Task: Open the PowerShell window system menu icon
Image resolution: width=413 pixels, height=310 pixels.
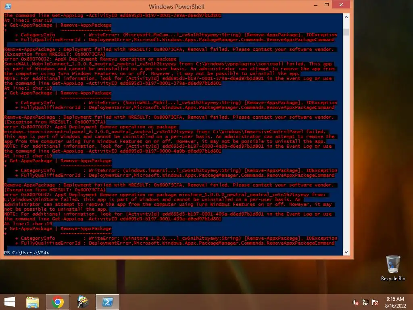Action: click(8, 6)
